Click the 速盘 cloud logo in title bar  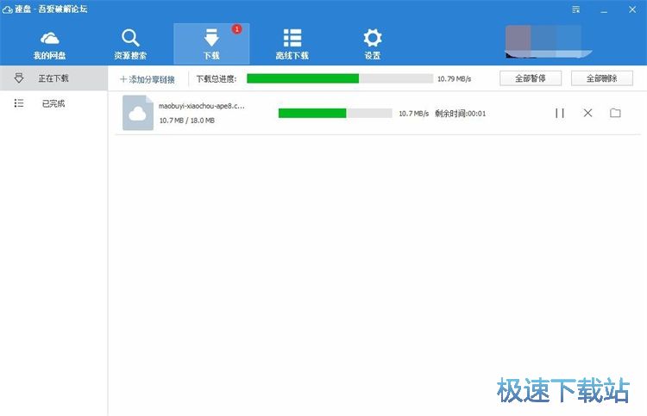click(8, 9)
